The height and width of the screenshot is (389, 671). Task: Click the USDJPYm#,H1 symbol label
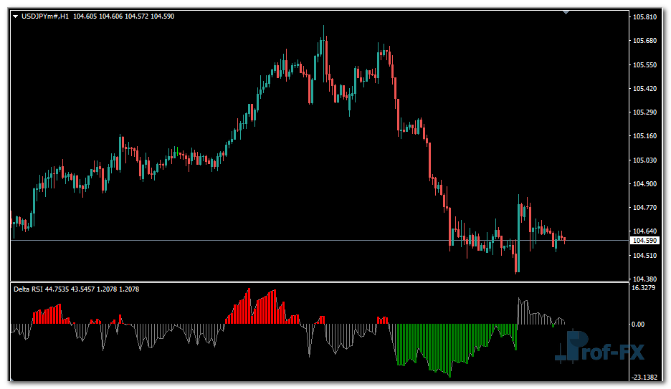point(44,16)
